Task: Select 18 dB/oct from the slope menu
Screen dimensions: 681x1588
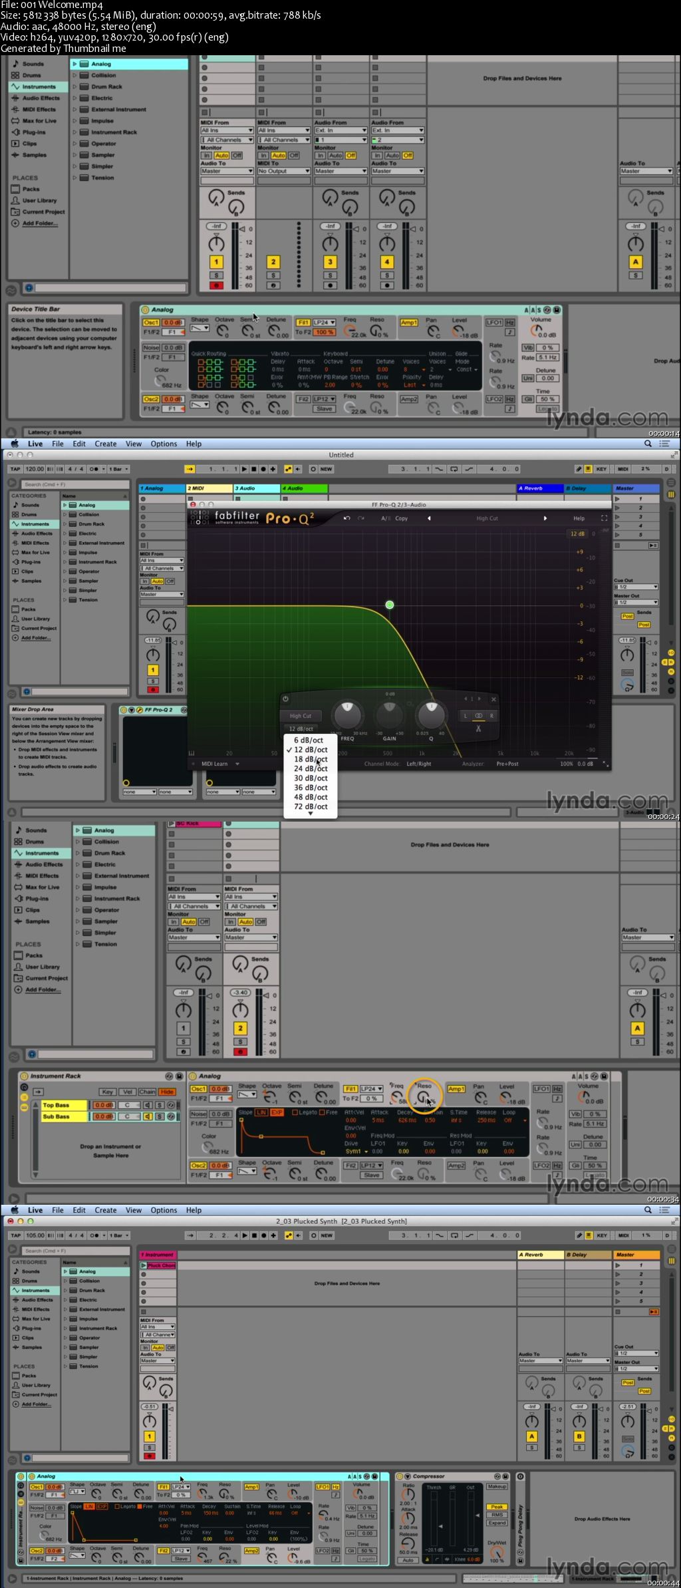Action: (x=311, y=759)
